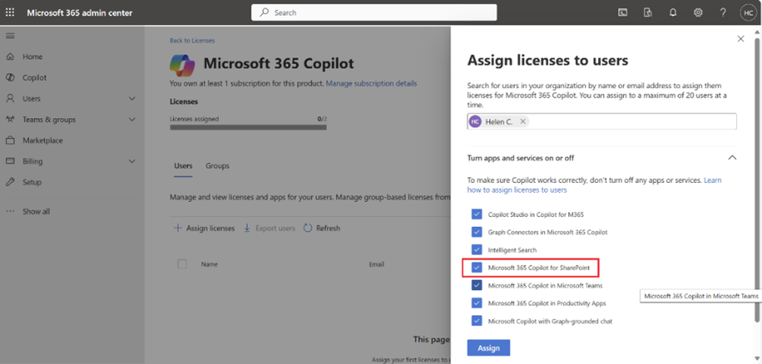
Task: Click the Microsoft 365 Copilot logo
Action: pos(182,65)
